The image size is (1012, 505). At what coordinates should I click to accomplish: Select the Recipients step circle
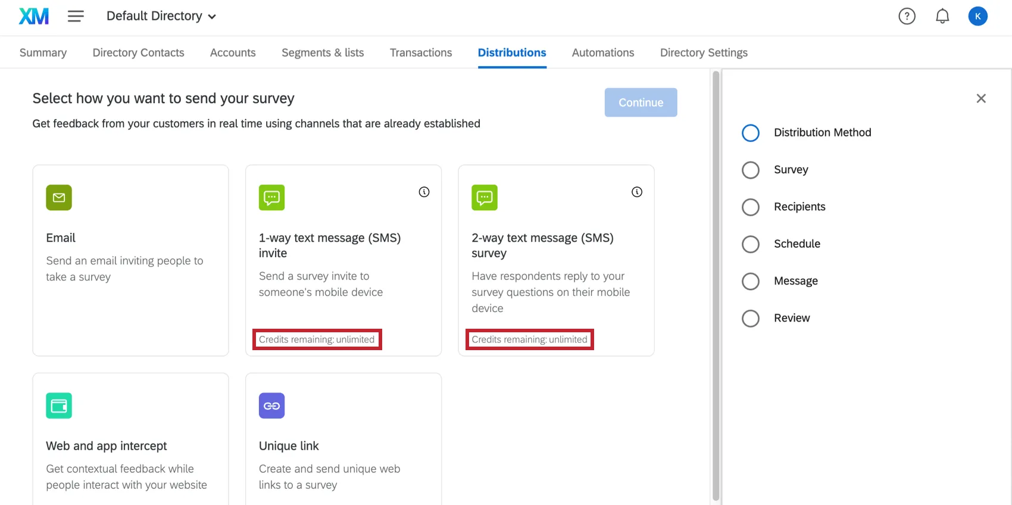[751, 207]
